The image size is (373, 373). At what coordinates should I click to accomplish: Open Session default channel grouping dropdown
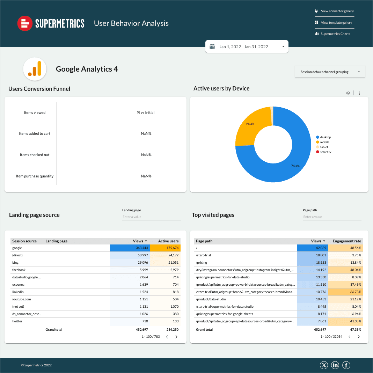(x=330, y=72)
